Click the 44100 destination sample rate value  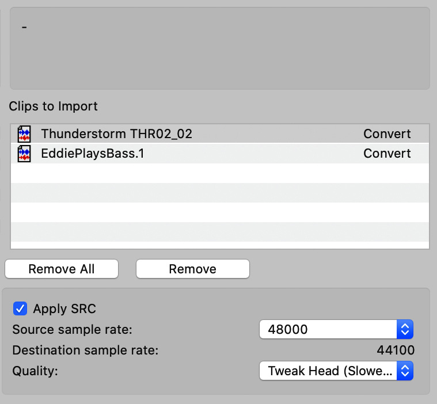point(396,350)
